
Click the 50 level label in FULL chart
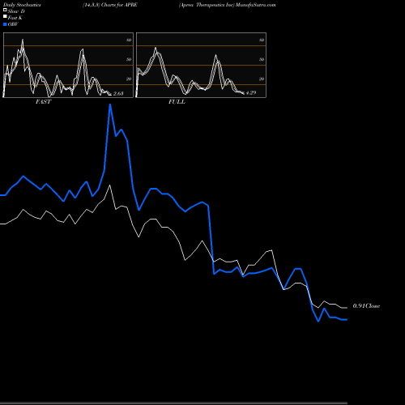click(262, 59)
